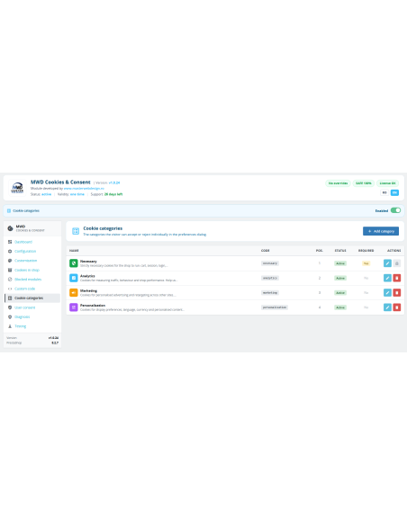Viewport: 407px width, 525px height.
Task: Click the purple Personalisation category icon
Action: (74, 307)
